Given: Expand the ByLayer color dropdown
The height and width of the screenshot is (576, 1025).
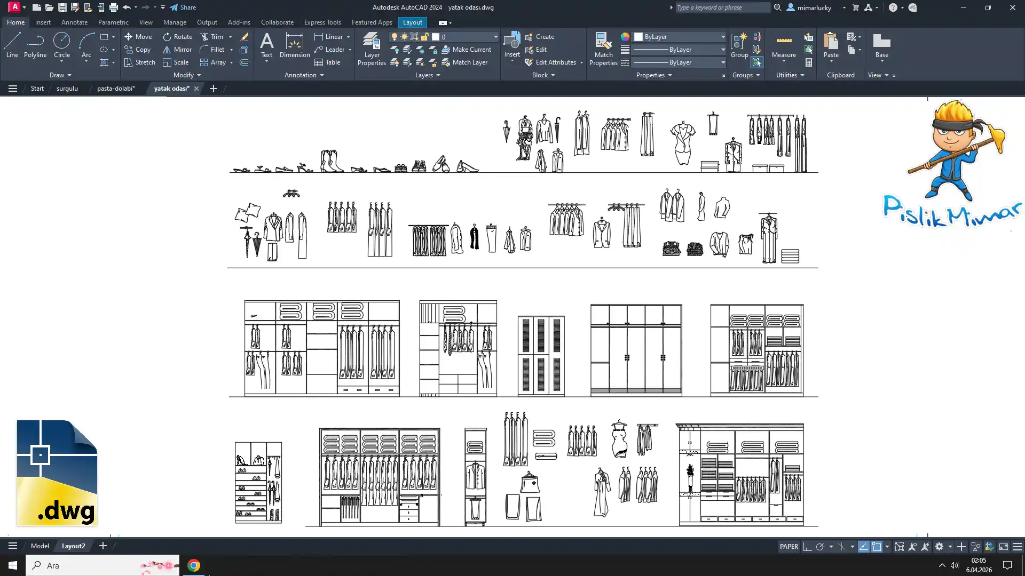Looking at the screenshot, I should (723, 37).
